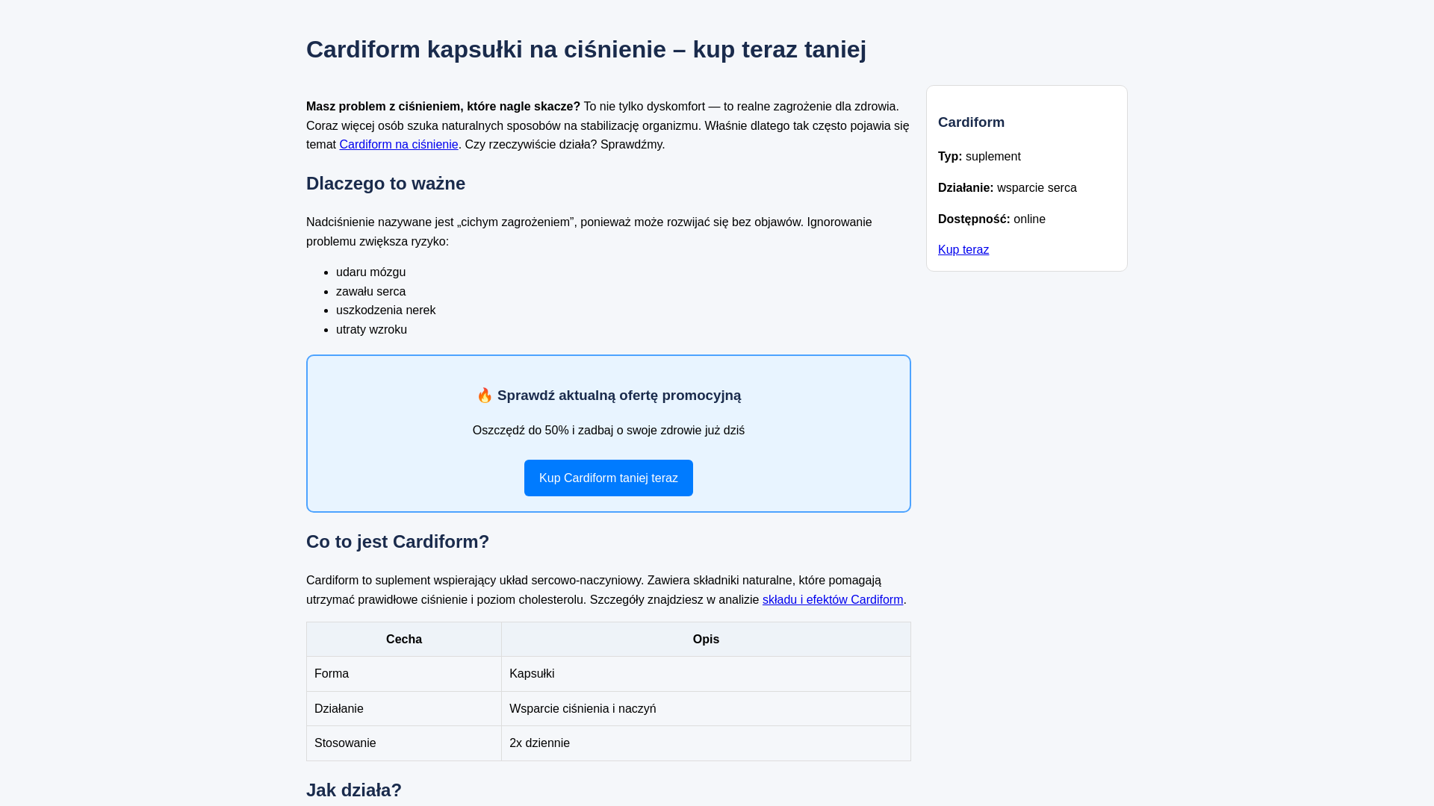Click the 'Co to jest Cardiform?' heading

point(397,542)
